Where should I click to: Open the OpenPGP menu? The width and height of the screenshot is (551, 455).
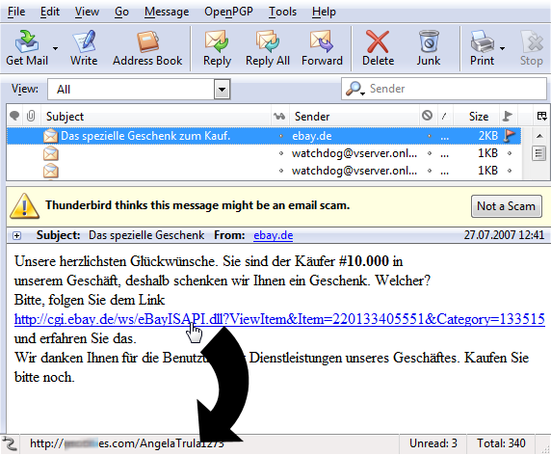click(228, 12)
